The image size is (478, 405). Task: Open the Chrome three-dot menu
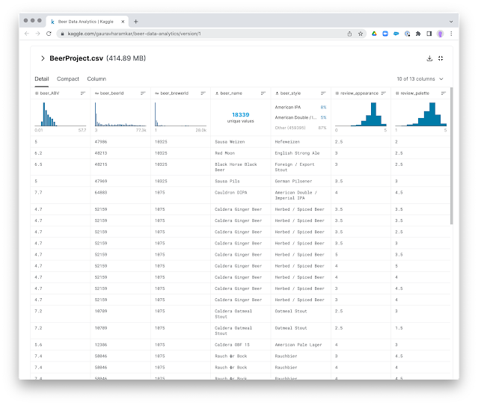(451, 34)
